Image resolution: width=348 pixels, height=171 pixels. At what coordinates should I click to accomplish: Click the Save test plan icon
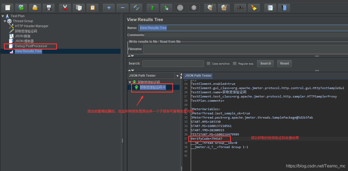click(x=49, y=8)
